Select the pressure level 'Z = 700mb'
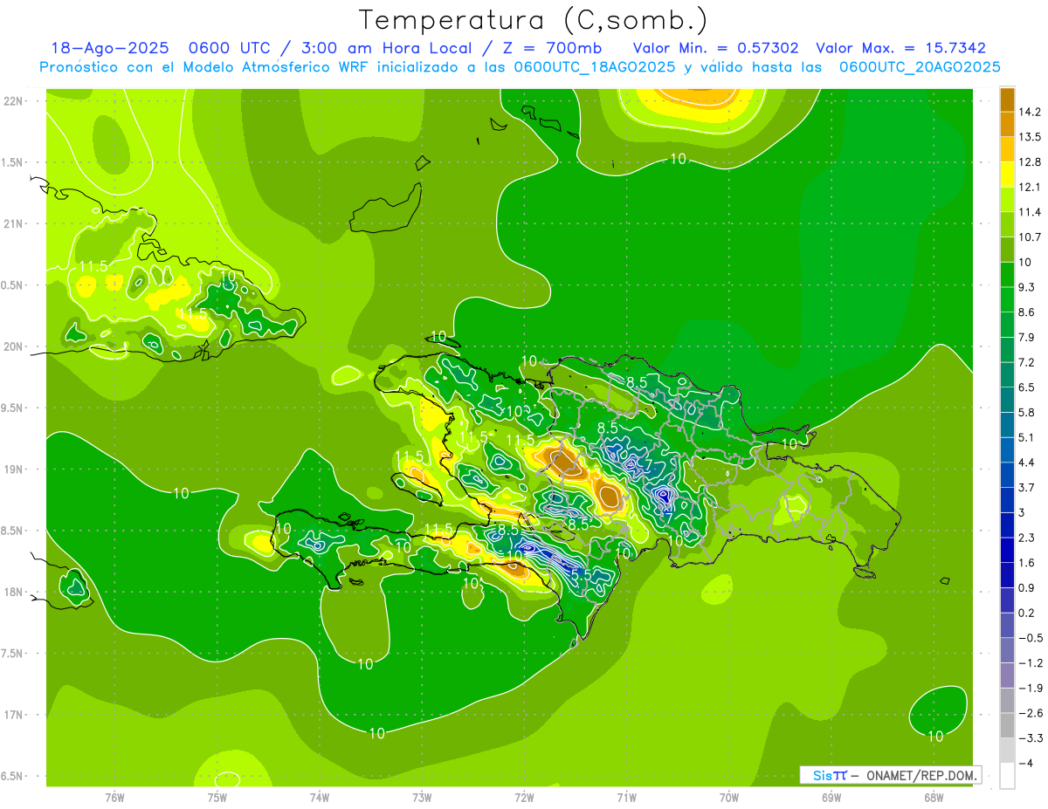This screenshot has height=809, width=1048. tap(551, 49)
